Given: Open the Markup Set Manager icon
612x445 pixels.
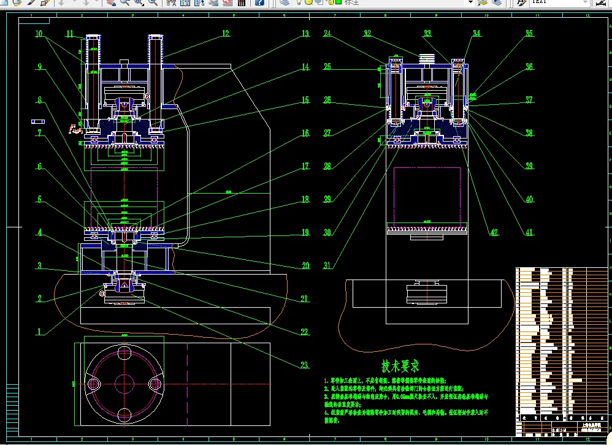Looking at the screenshot, I should tap(227, 2).
